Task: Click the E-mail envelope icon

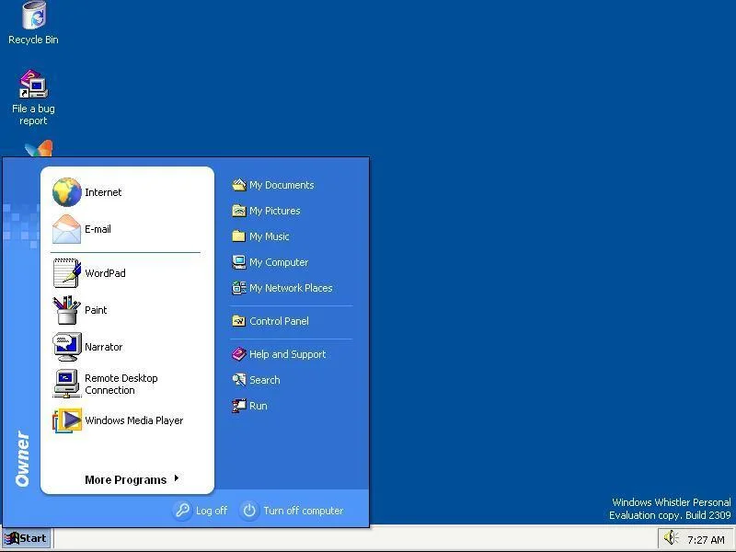Action: click(x=66, y=229)
